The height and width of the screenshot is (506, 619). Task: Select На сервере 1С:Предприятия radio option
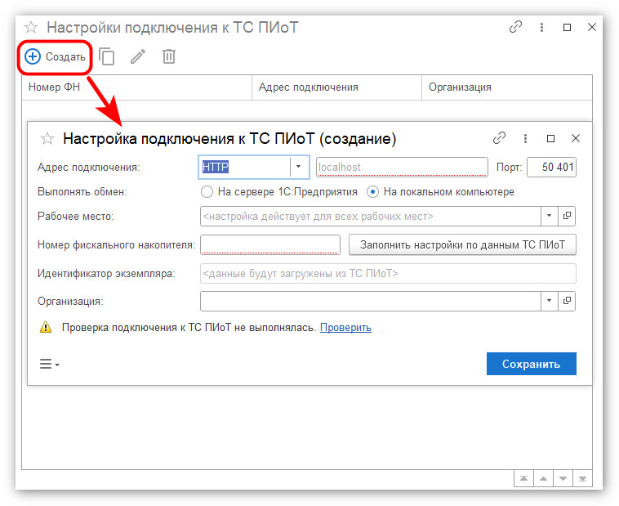[x=278, y=192]
